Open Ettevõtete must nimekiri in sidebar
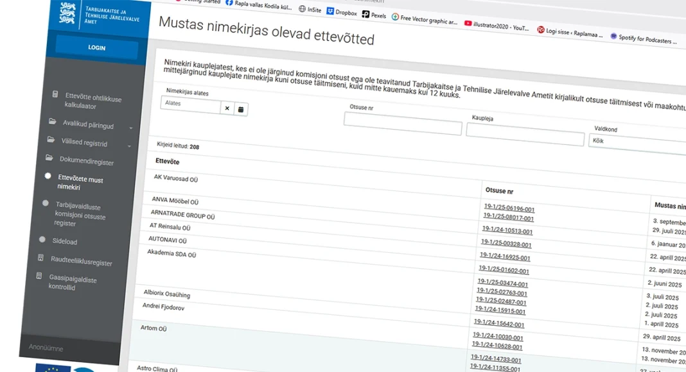The width and height of the screenshot is (686, 372). 80,183
